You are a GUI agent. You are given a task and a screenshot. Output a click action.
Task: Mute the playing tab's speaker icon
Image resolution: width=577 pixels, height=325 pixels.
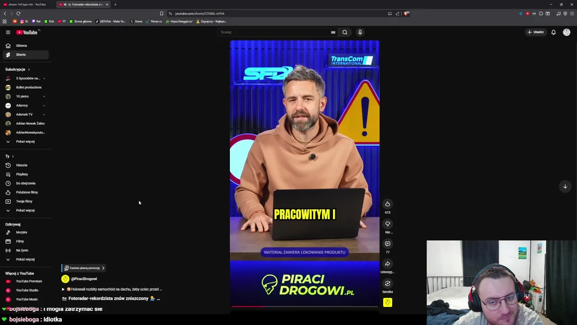(65, 5)
